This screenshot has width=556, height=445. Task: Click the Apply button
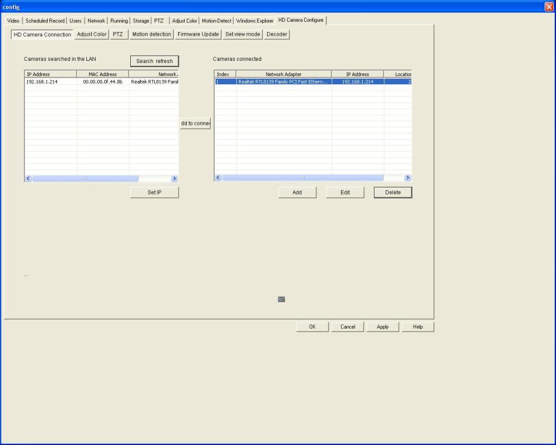coord(382,327)
